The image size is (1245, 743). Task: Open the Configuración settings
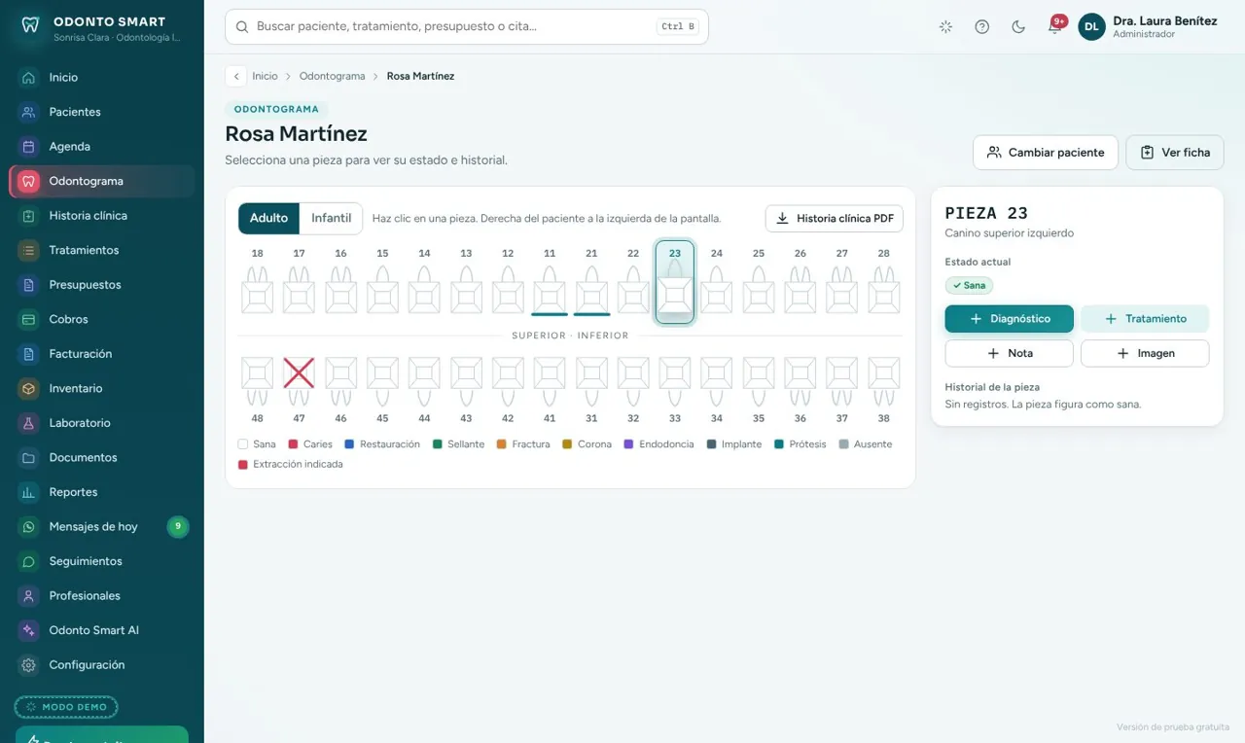click(x=102, y=665)
